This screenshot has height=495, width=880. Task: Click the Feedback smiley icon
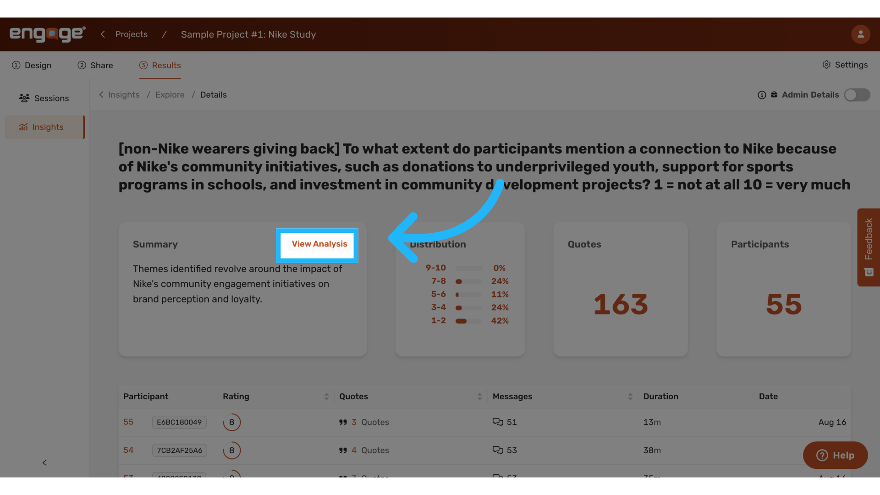coord(869,272)
